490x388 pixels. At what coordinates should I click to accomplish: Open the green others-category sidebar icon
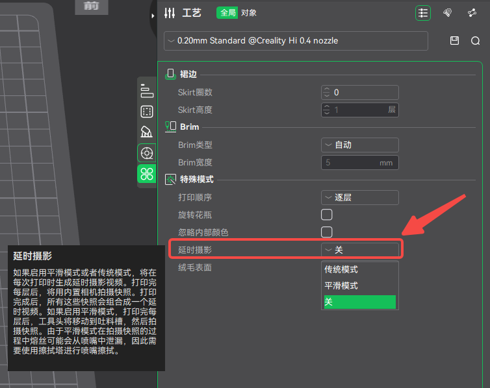[147, 174]
